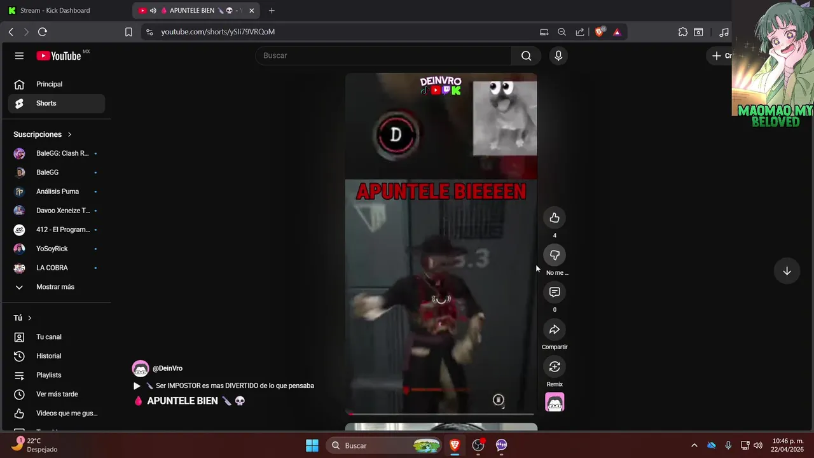814x458 pixels.
Task: Open a new browser tab
Action: (272, 11)
